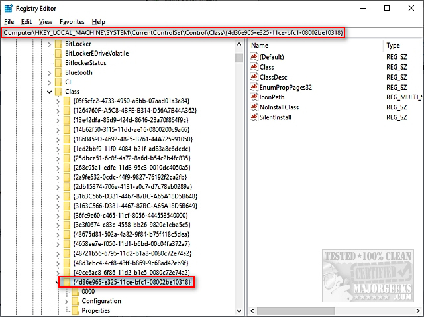Expand the {14b62f50-3f15-11dd-ae16-0800200c9a66} key
The image size is (424, 317).
(58, 130)
